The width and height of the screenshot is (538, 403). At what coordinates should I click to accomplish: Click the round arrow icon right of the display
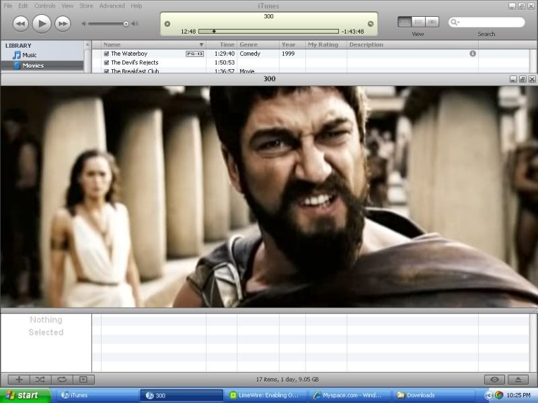(x=371, y=24)
